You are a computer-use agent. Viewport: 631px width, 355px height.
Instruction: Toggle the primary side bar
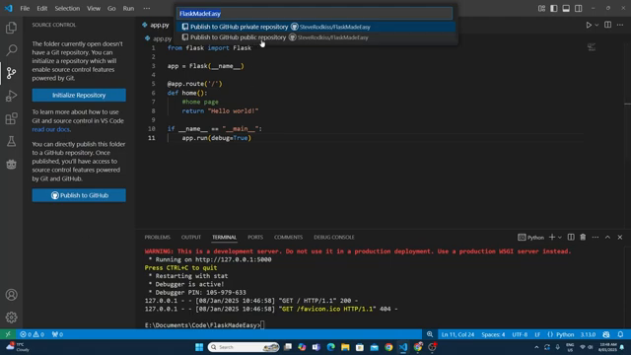point(554,9)
